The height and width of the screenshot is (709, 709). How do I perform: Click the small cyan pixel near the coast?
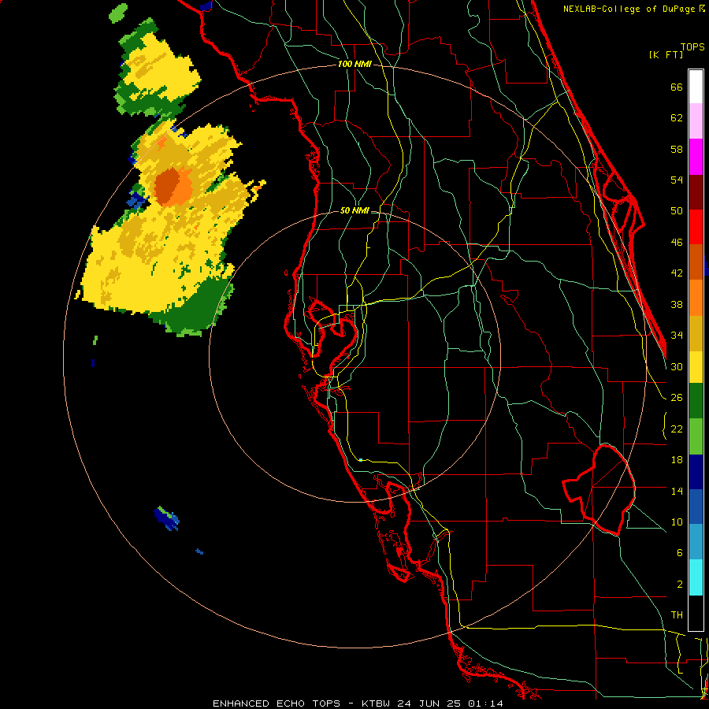tap(360, 460)
